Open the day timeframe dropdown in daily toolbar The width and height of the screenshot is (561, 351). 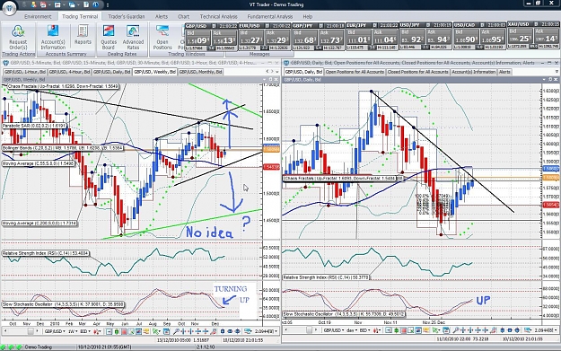352,331
